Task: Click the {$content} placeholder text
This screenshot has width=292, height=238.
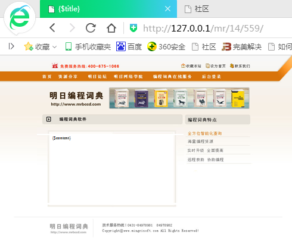Action: pos(61,138)
